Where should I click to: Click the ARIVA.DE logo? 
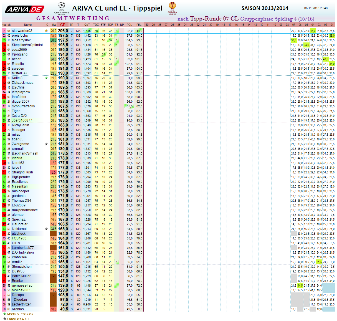pos(25,9)
